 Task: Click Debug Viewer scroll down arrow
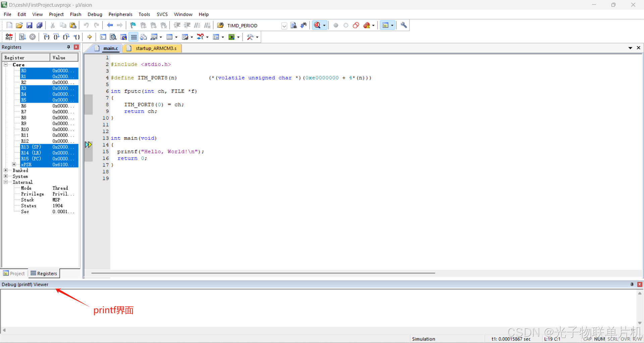[640, 323]
